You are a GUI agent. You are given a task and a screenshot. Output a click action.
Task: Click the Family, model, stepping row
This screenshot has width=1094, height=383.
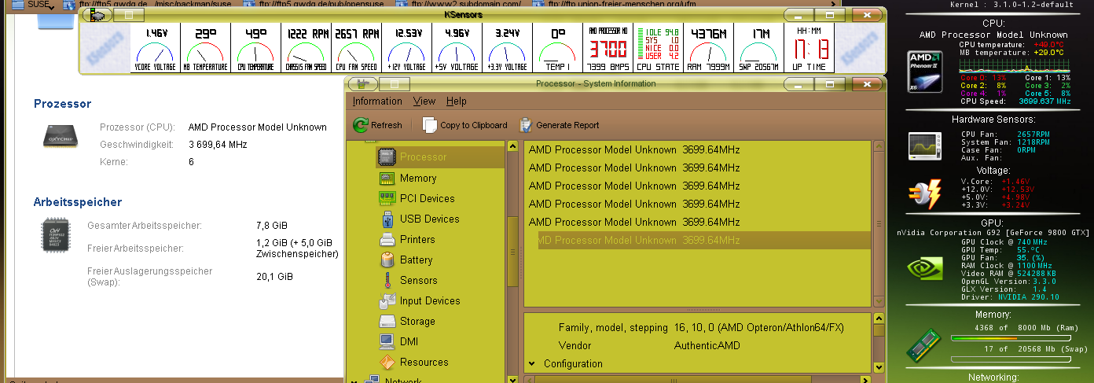tap(698, 327)
